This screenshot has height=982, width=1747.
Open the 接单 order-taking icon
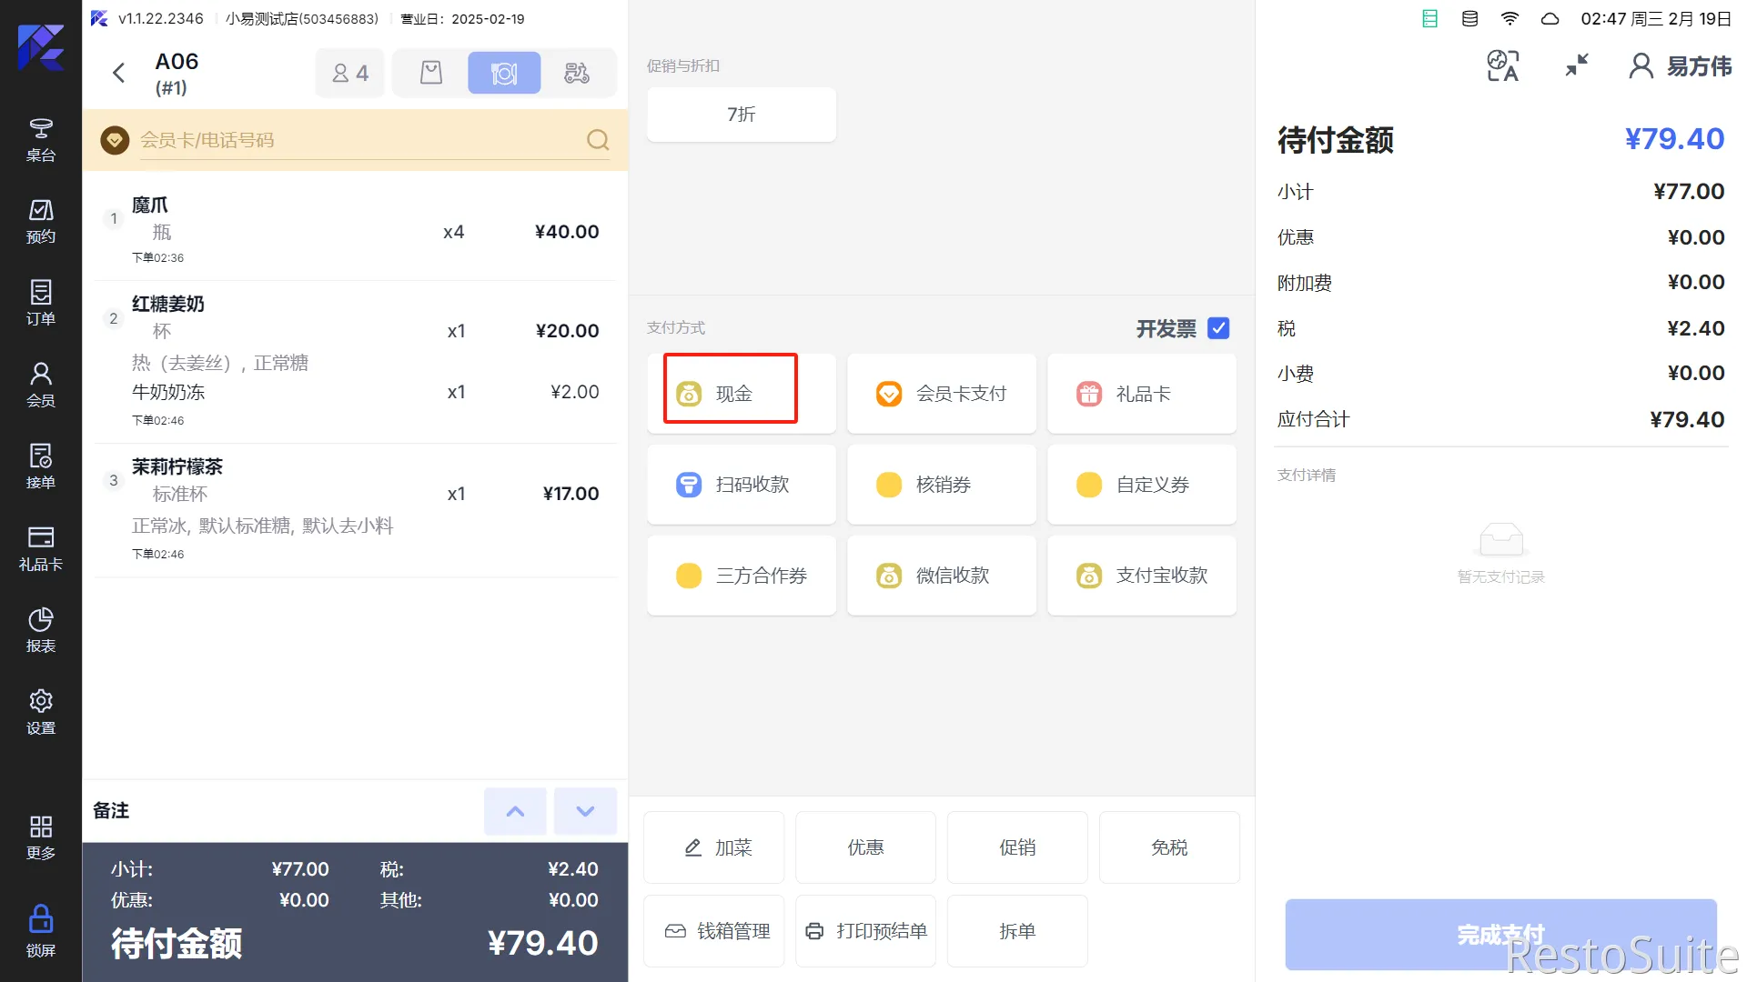coord(41,467)
